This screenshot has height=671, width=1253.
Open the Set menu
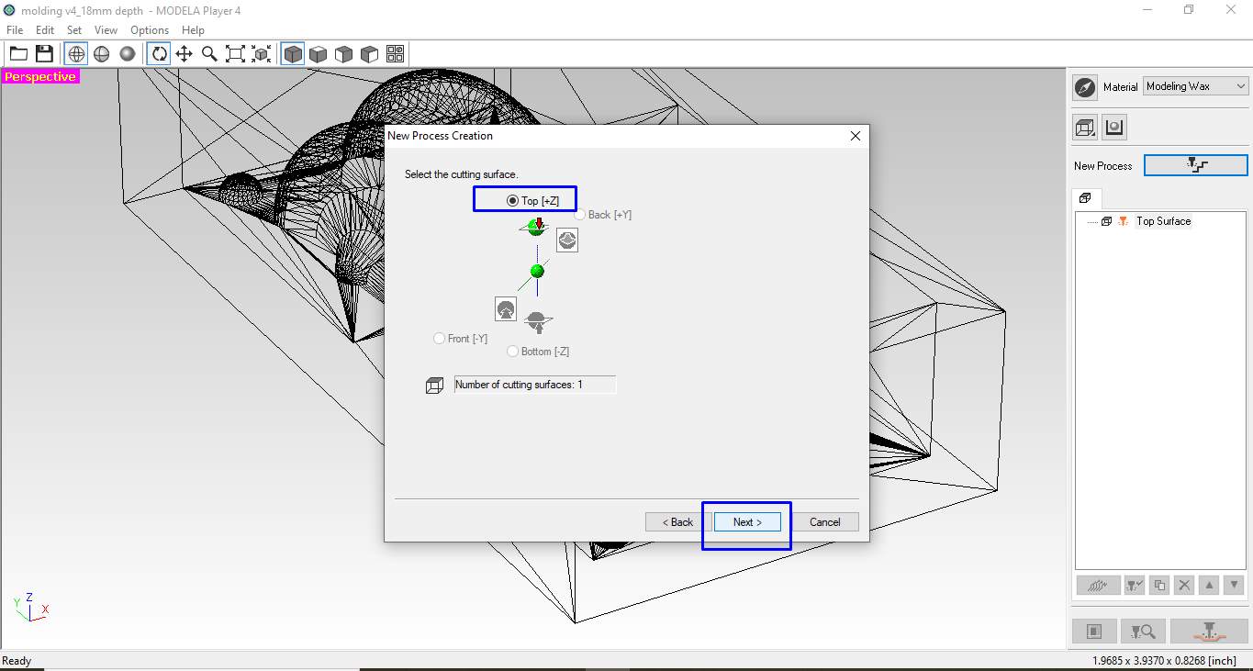click(74, 30)
